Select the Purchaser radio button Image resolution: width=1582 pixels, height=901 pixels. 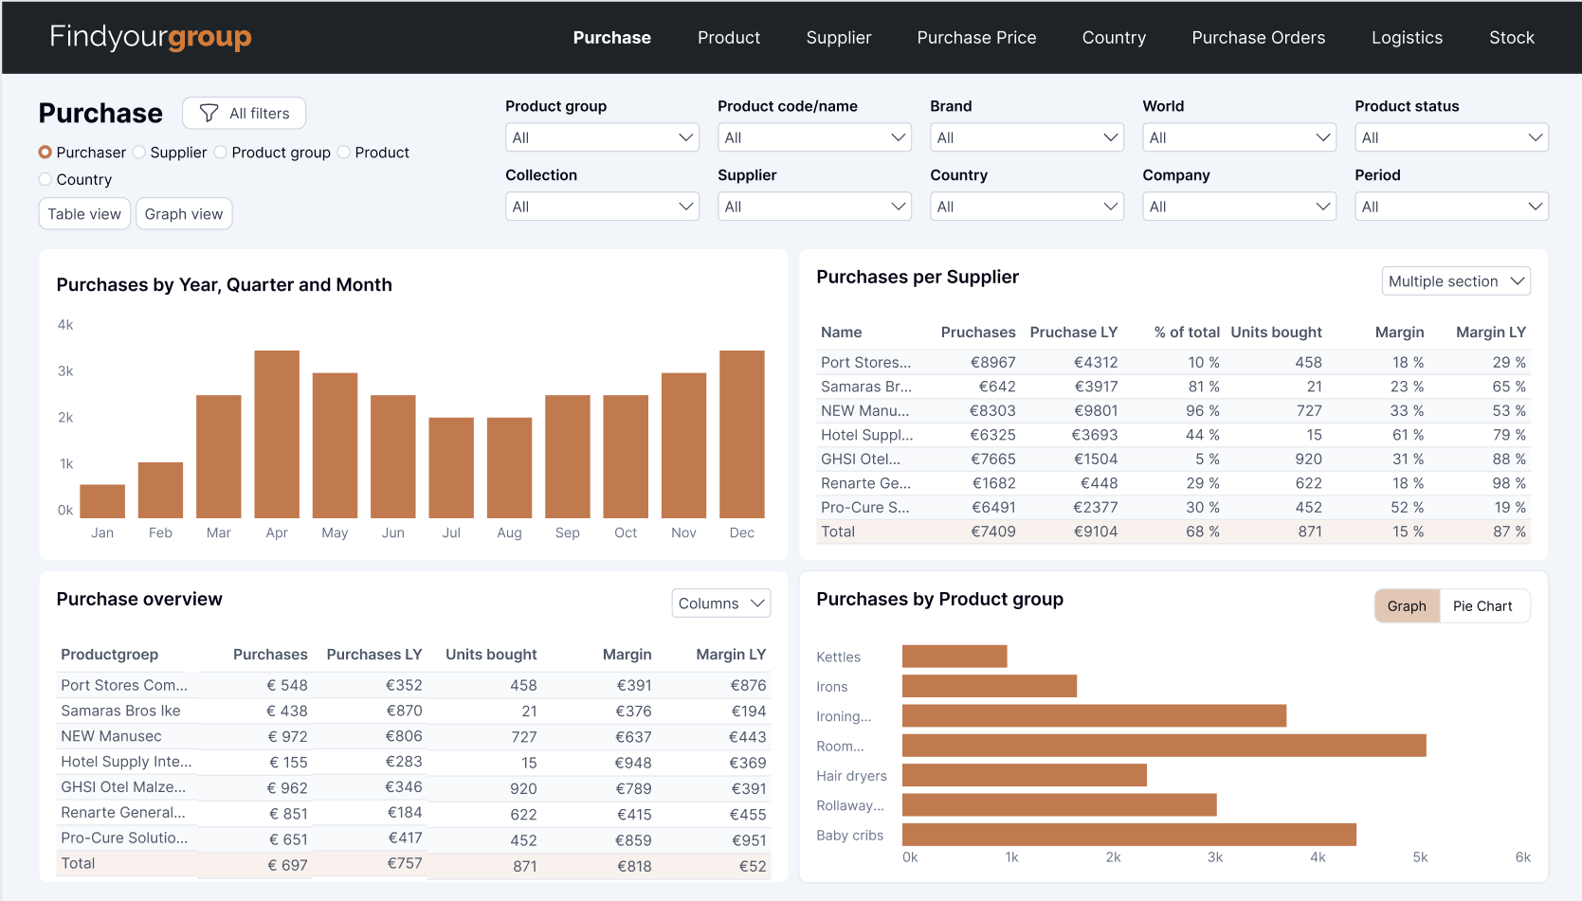[45, 153]
